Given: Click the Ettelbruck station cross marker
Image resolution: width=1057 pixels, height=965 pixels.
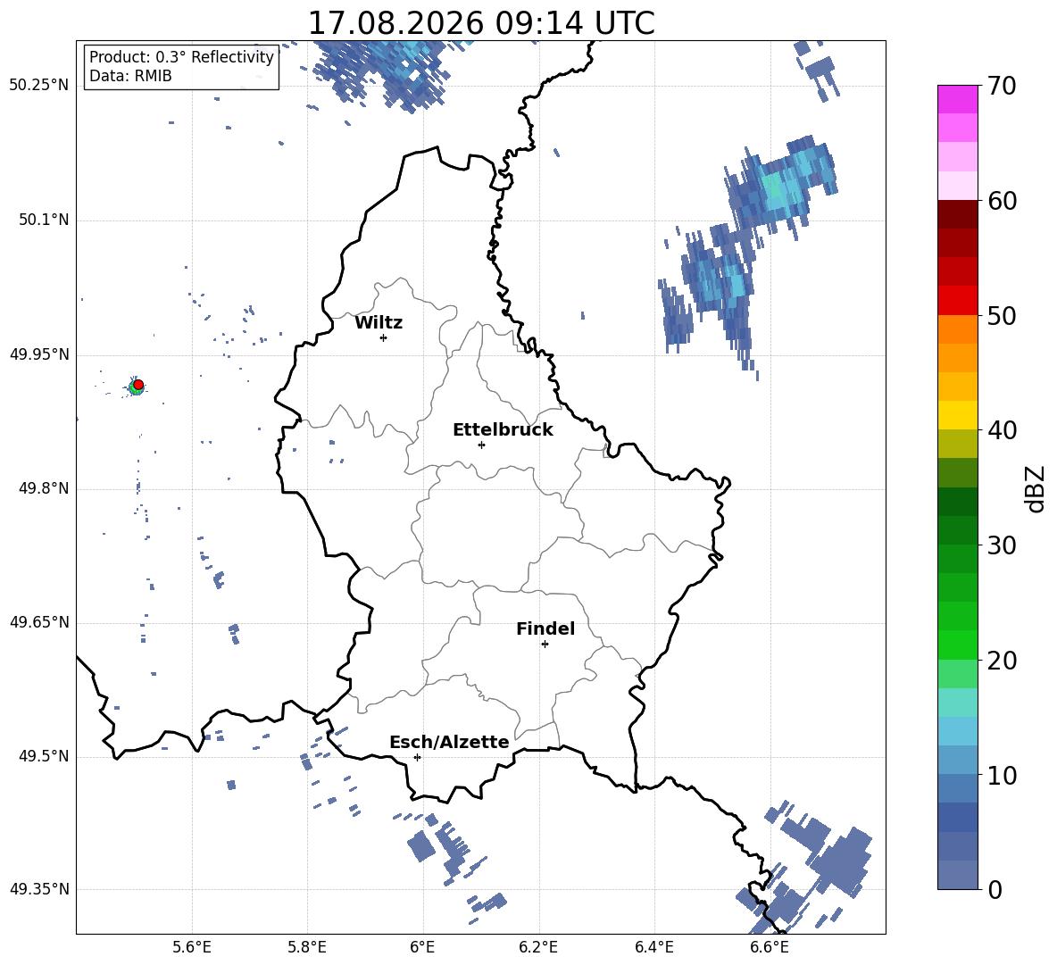Looking at the screenshot, I should pos(481,445).
